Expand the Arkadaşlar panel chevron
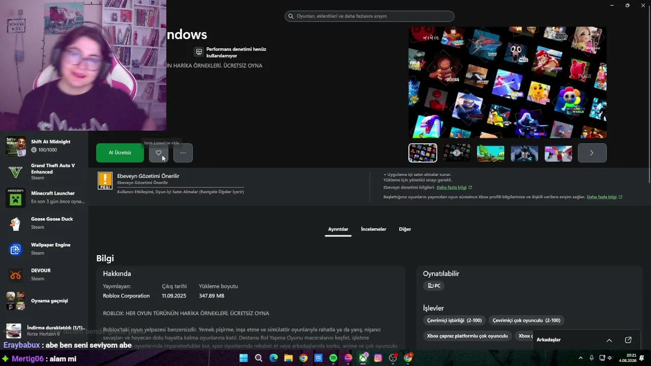The height and width of the screenshot is (366, 651). coord(609,340)
